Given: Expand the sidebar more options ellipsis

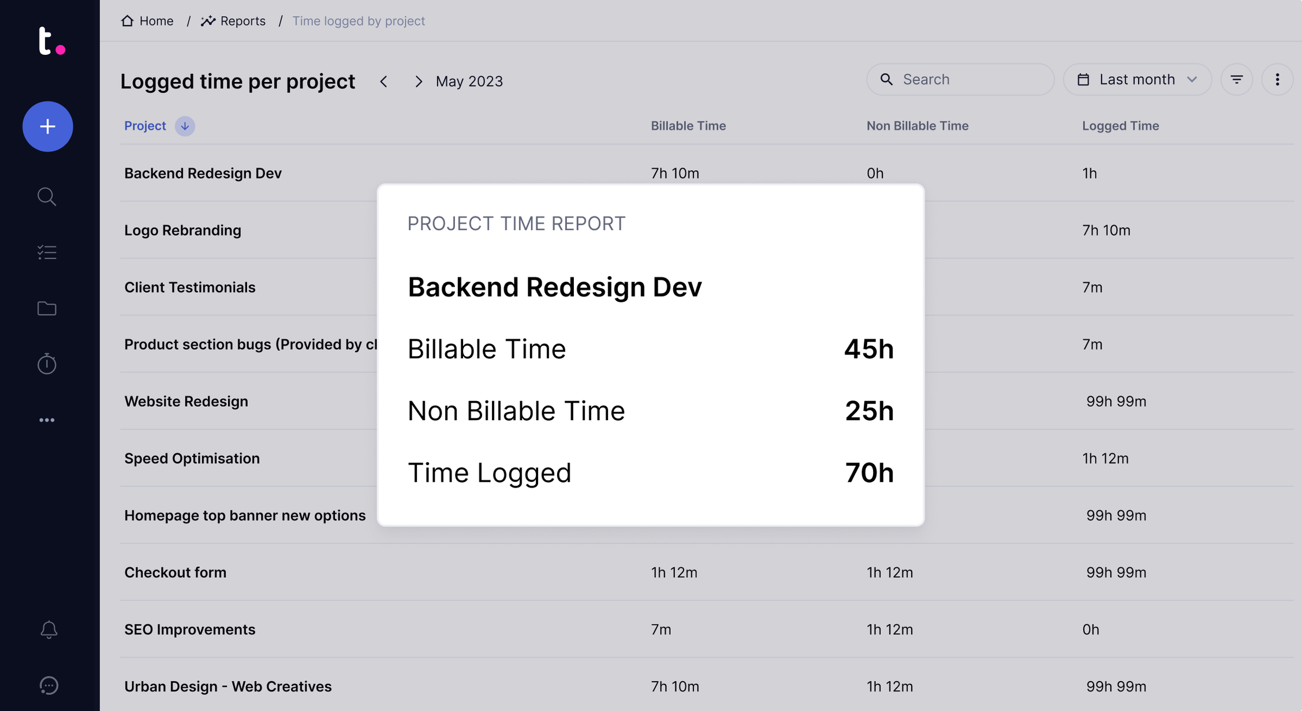Looking at the screenshot, I should pos(47,420).
